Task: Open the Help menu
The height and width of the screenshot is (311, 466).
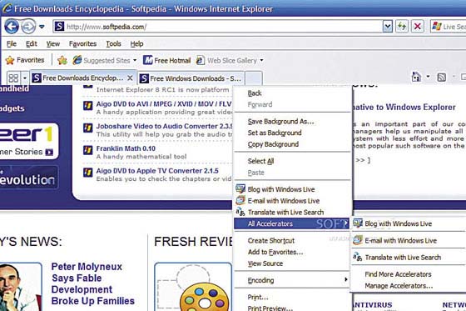Action: pos(136,44)
